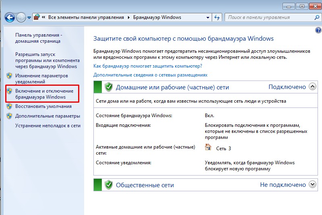
Task: Open Включение и отключение брандмауэра Windows link
Action: (44, 94)
